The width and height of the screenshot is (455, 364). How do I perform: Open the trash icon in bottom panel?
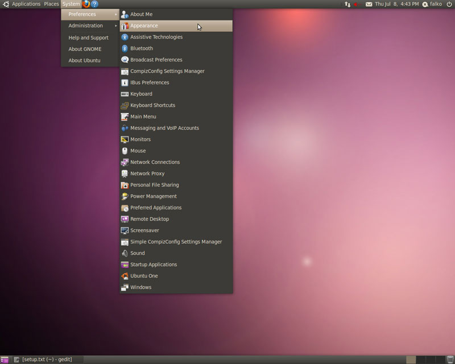click(450, 359)
